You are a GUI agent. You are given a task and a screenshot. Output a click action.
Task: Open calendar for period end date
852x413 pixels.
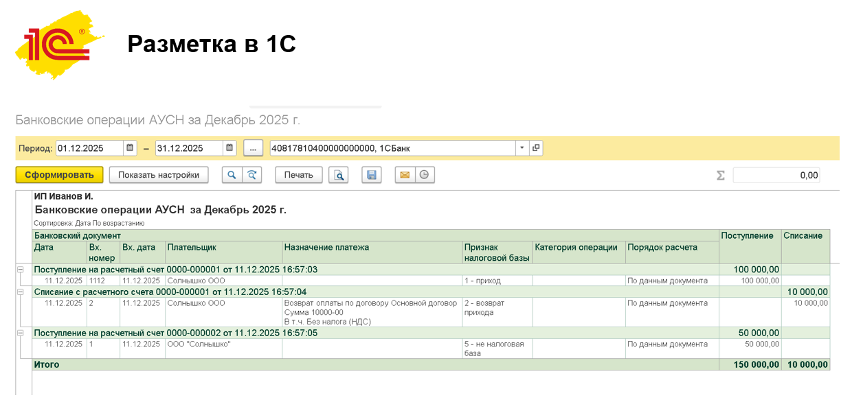coord(230,148)
